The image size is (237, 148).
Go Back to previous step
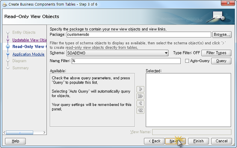pos(154,141)
